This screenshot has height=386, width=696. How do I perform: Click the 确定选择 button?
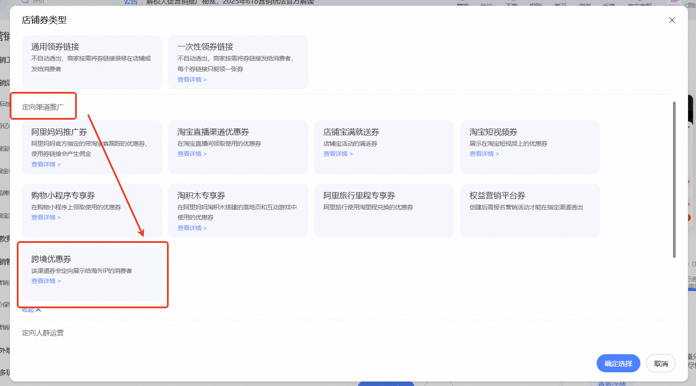[618, 363]
